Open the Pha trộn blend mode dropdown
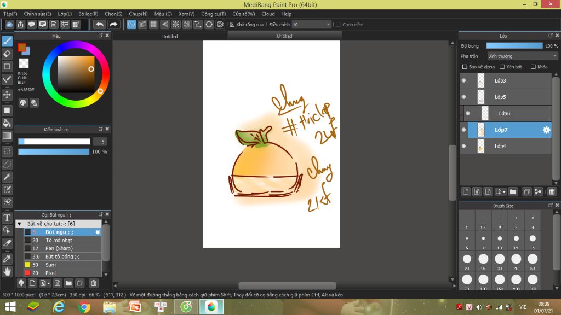This screenshot has height=315, width=561. [x=522, y=56]
